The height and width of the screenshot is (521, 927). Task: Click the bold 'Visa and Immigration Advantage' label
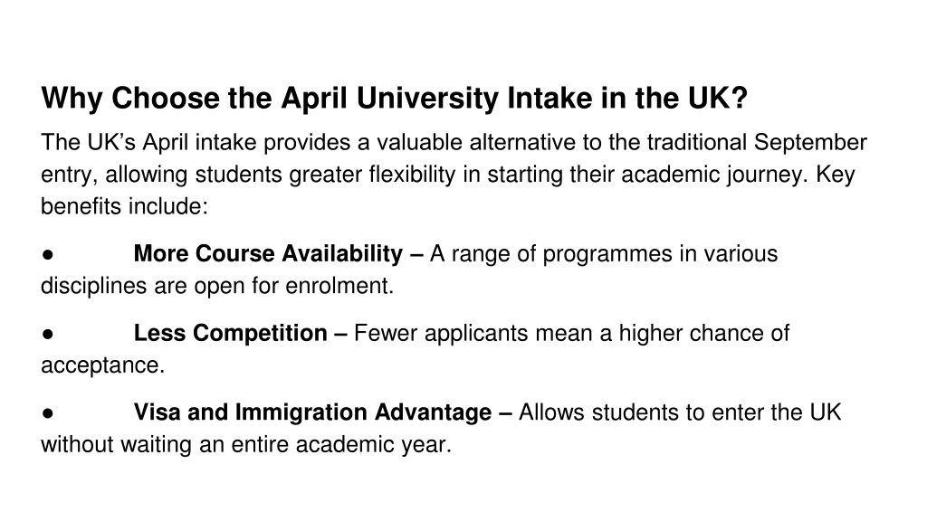[x=312, y=412]
